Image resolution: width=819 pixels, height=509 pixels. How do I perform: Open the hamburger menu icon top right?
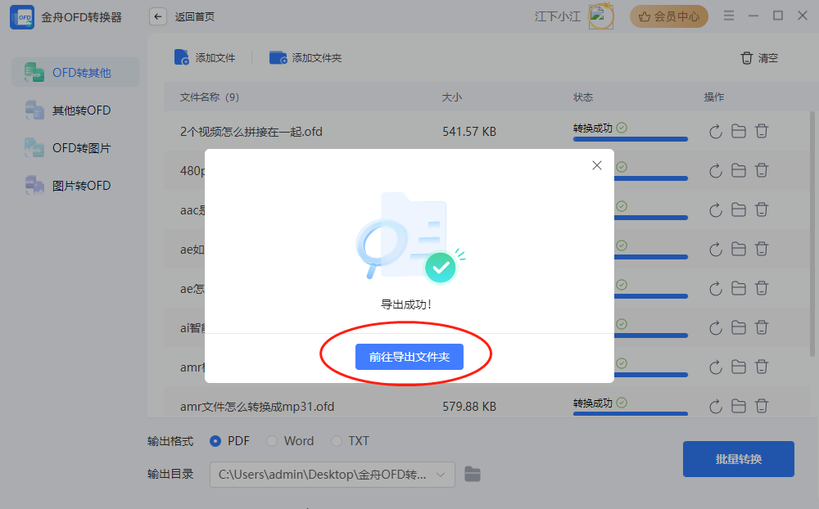click(728, 14)
